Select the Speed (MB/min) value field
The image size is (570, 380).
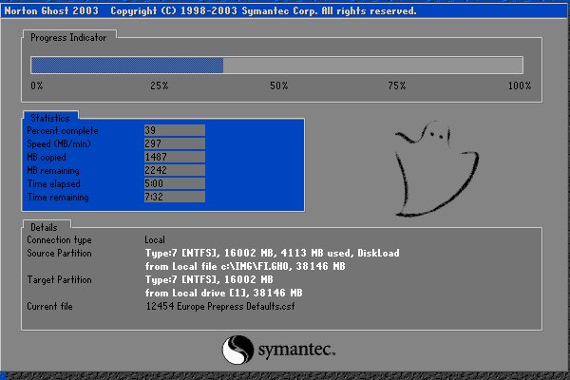[174, 143]
